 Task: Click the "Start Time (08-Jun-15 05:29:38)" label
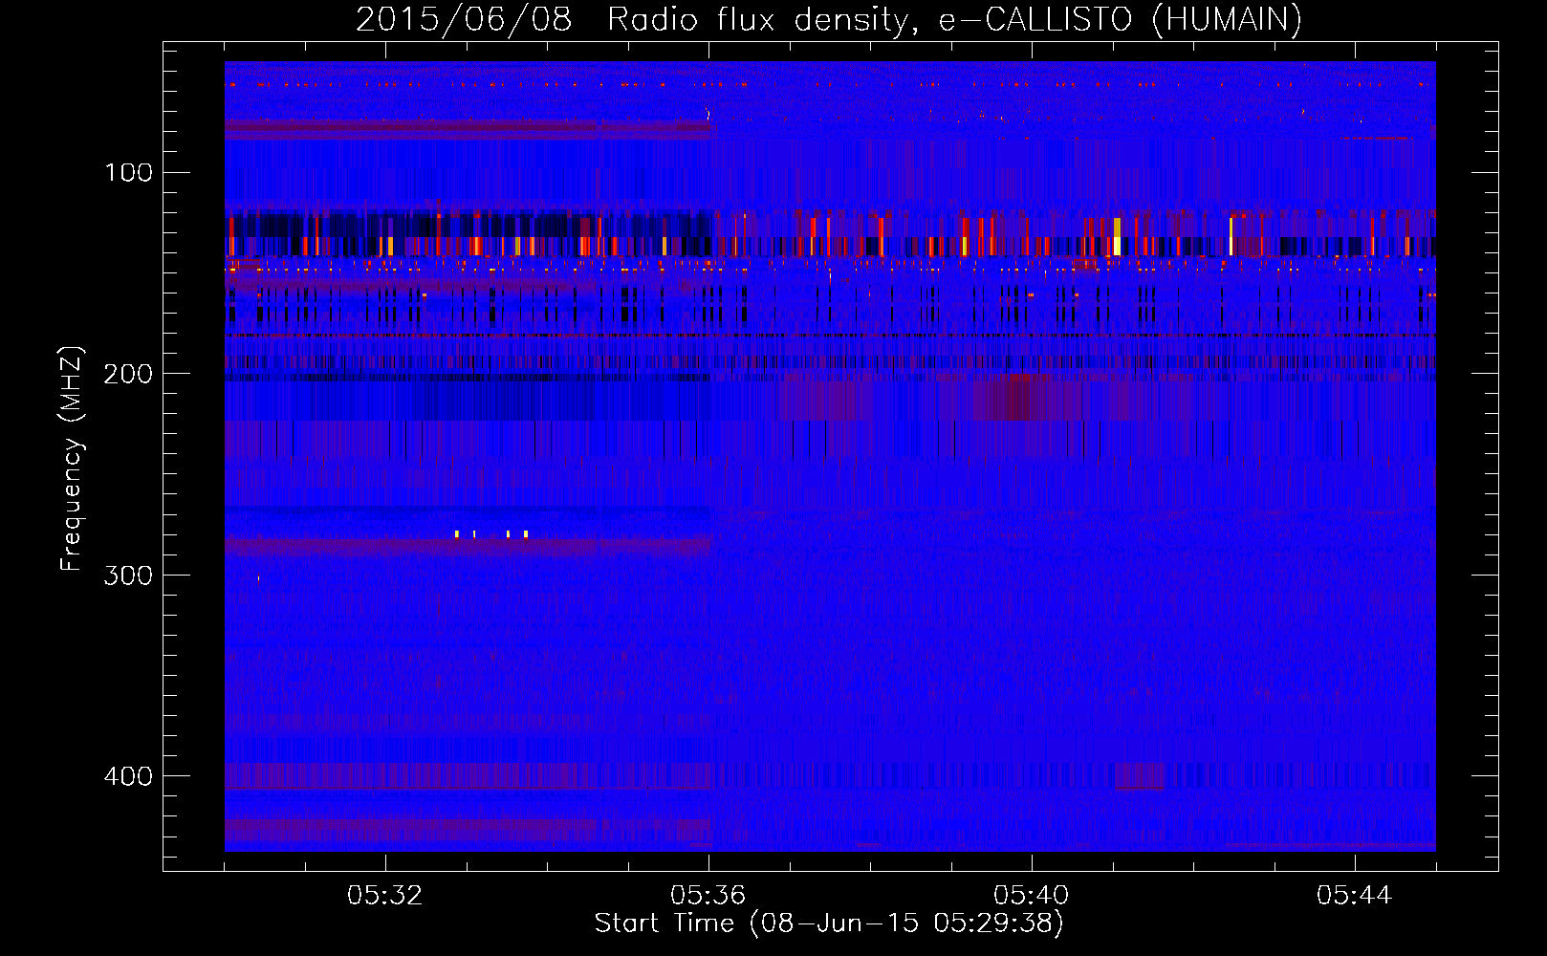pos(829,923)
